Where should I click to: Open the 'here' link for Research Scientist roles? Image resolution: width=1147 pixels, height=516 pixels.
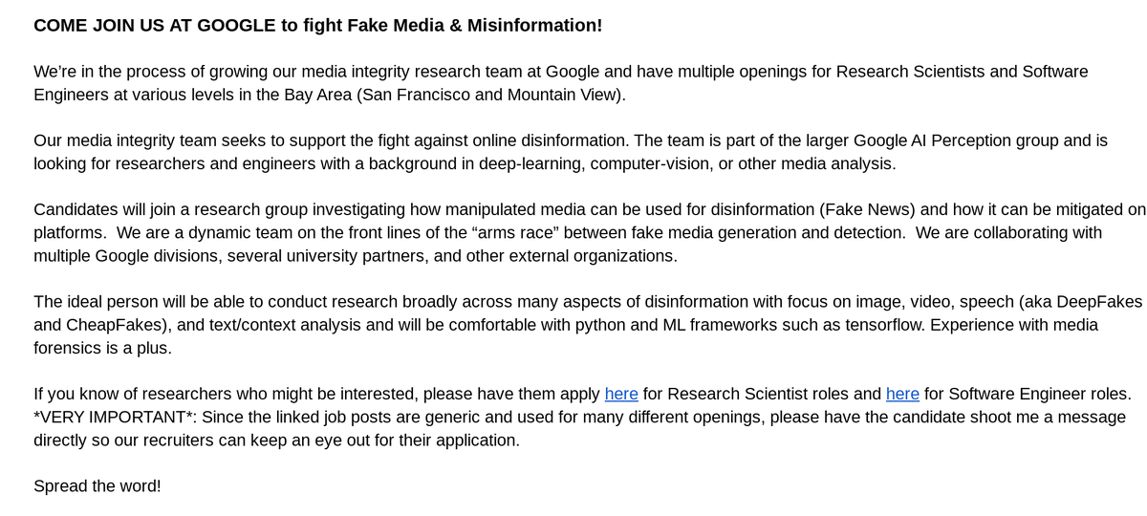click(621, 394)
